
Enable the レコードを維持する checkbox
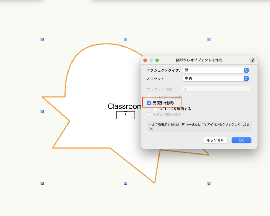[155, 109]
